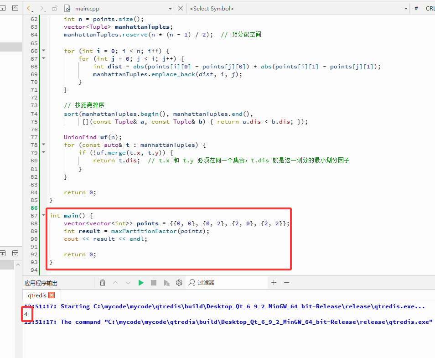Click the 按距离排序 comment on line 73
435x358 pixels.
(90, 105)
